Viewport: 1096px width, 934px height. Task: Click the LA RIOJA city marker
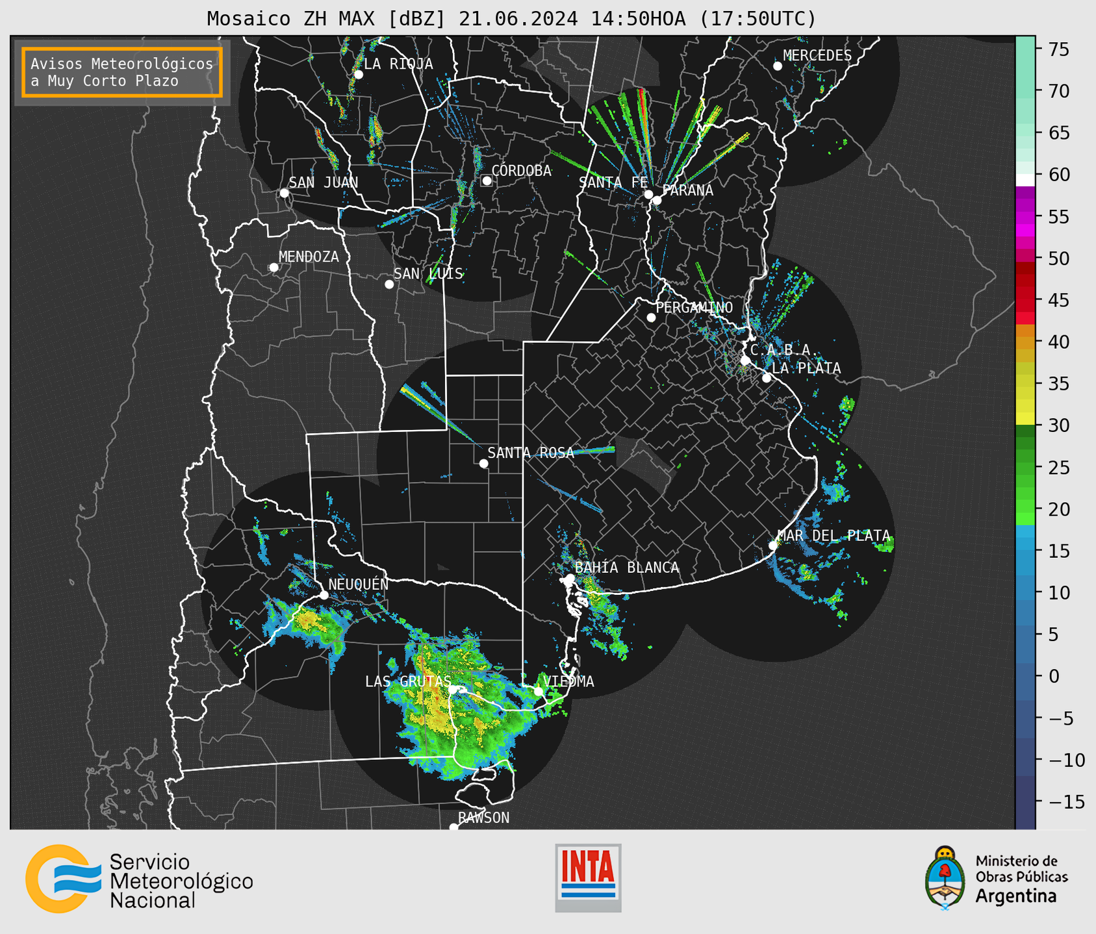pyautogui.click(x=359, y=75)
